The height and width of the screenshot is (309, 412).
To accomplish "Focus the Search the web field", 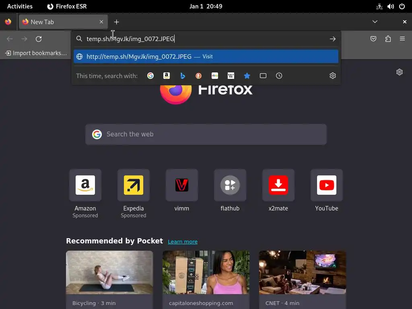I will click(206, 134).
